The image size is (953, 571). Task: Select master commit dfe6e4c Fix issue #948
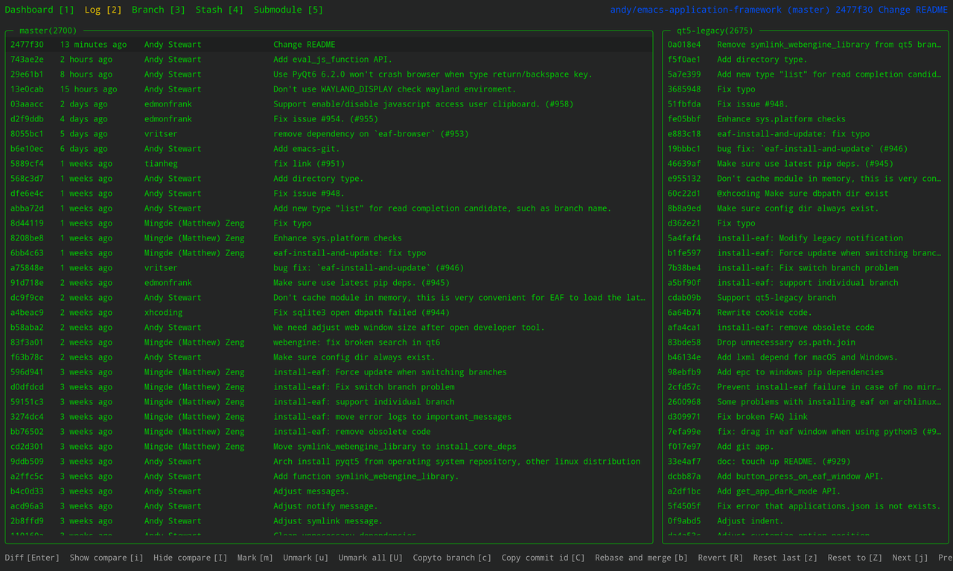[x=329, y=194]
